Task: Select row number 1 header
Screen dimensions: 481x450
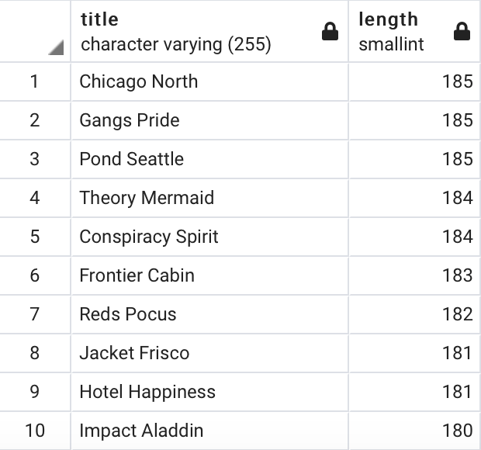Action: (x=35, y=81)
